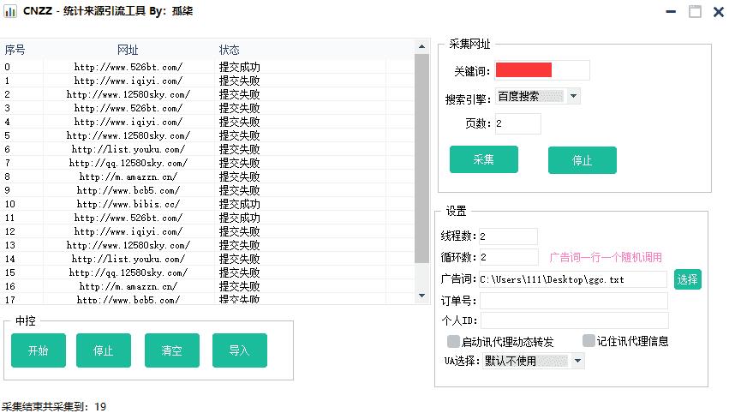Click the list scrollbar up arrow

click(x=421, y=48)
